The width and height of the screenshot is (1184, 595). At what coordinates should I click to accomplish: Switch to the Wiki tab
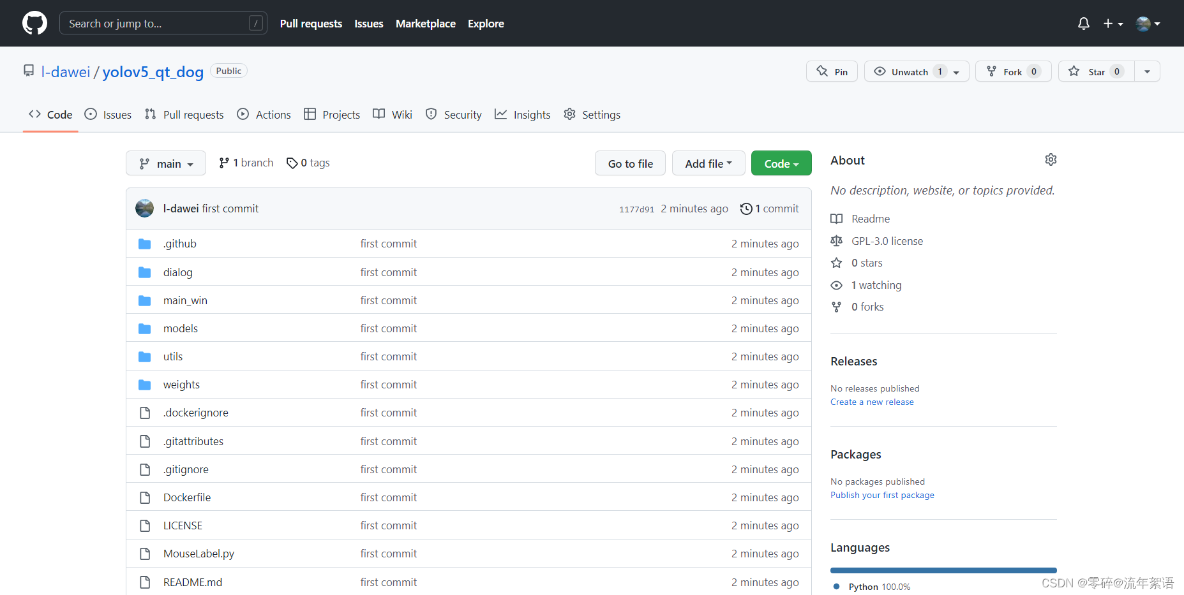click(393, 115)
